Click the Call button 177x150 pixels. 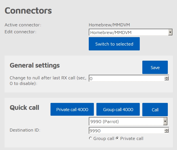click(x=155, y=110)
